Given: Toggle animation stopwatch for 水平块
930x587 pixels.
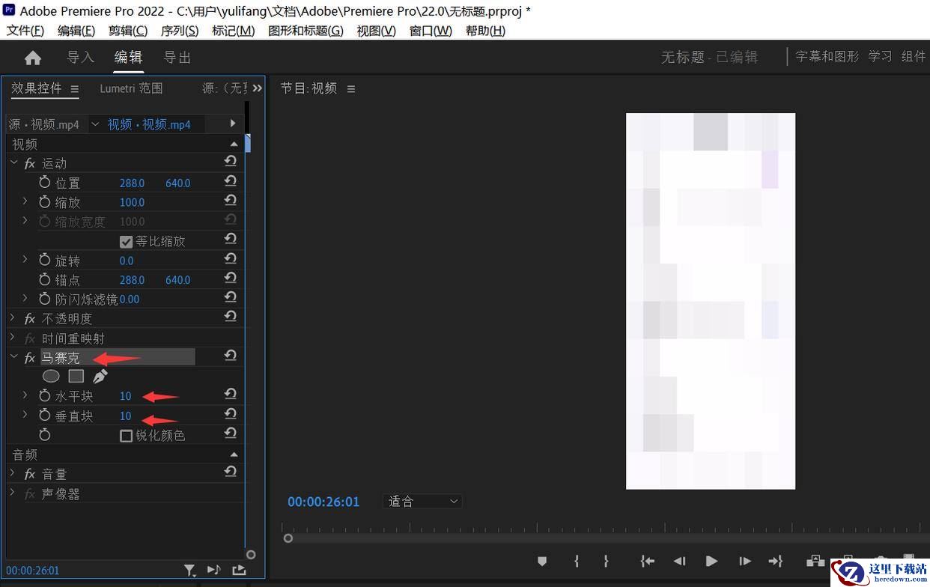Looking at the screenshot, I should click(x=45, y=396).
